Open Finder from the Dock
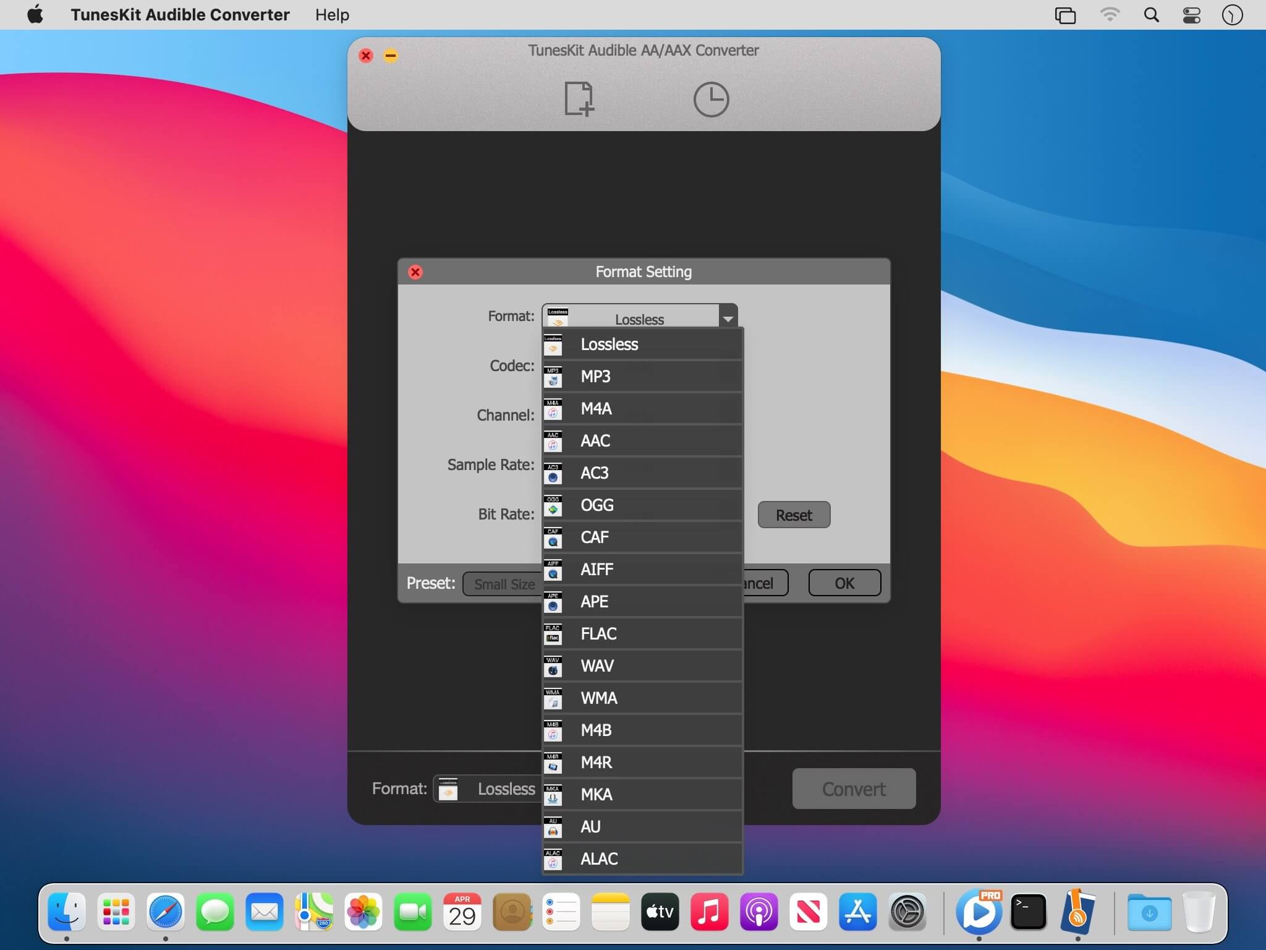Viewport: 1266px width, 950px height. pos(67,912)
